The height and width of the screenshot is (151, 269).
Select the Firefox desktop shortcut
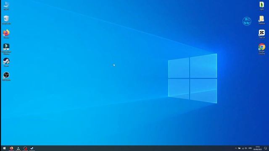pyautogui.click(x=6, y=34)
